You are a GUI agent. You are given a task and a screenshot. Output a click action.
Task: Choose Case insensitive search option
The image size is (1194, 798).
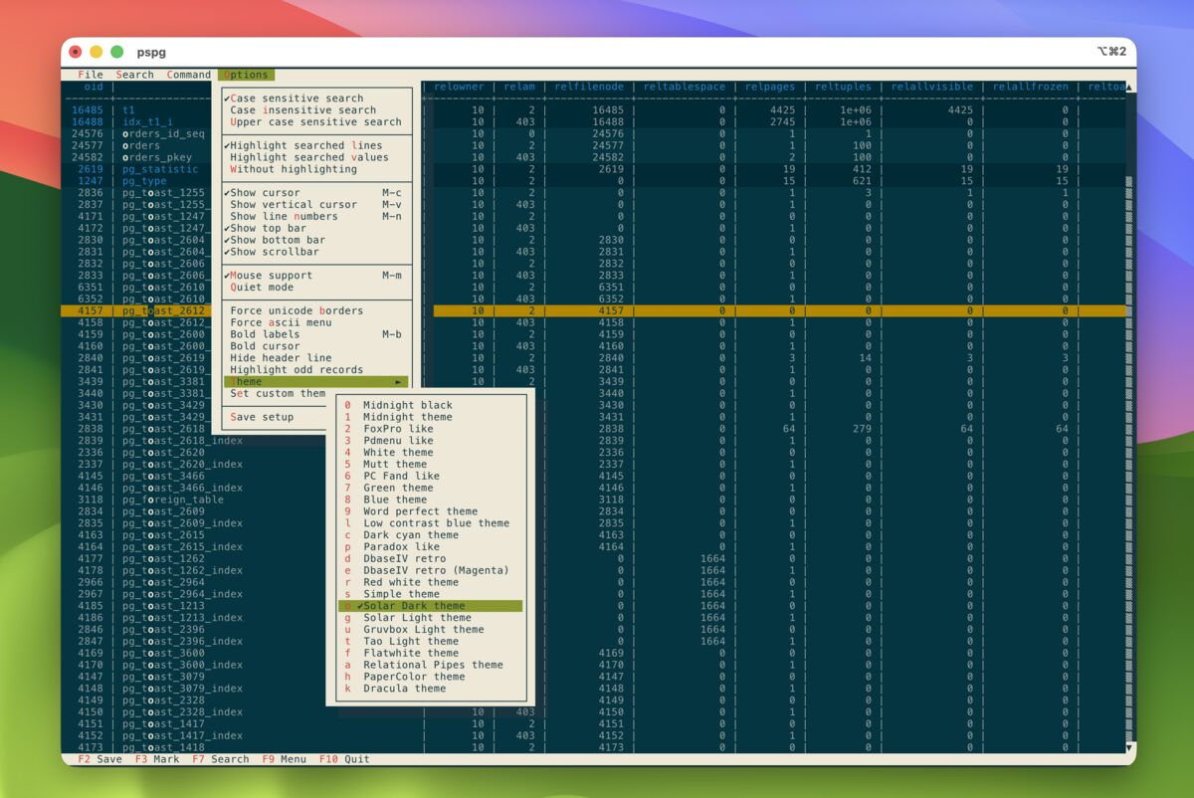point(317,110)
